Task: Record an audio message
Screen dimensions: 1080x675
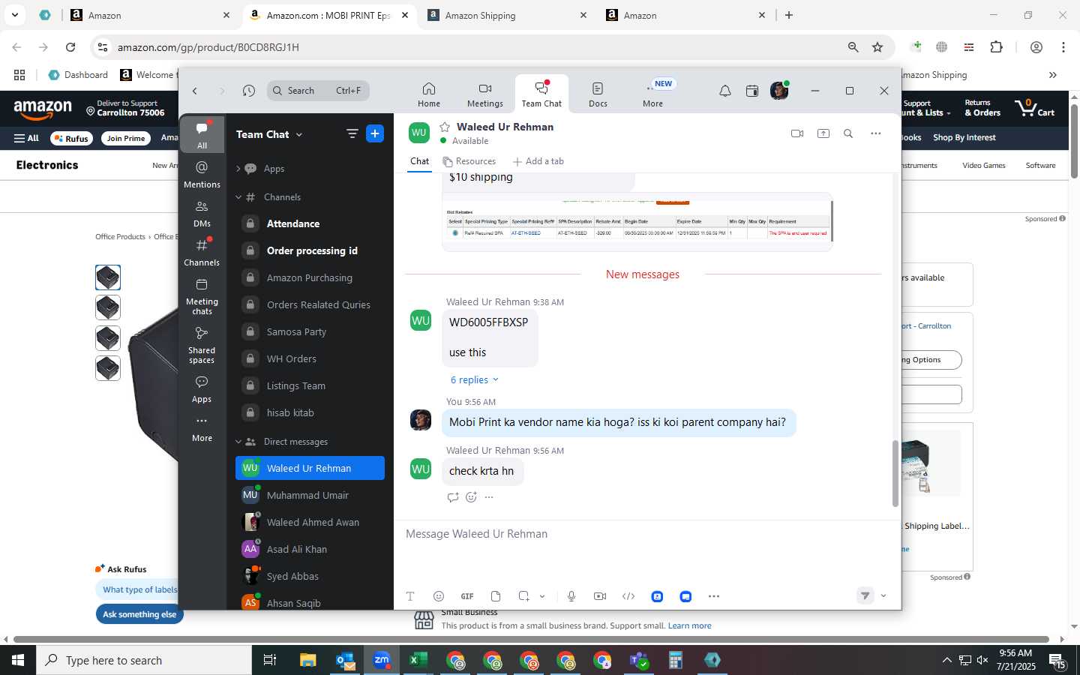Action: click(x=571, y=596)
